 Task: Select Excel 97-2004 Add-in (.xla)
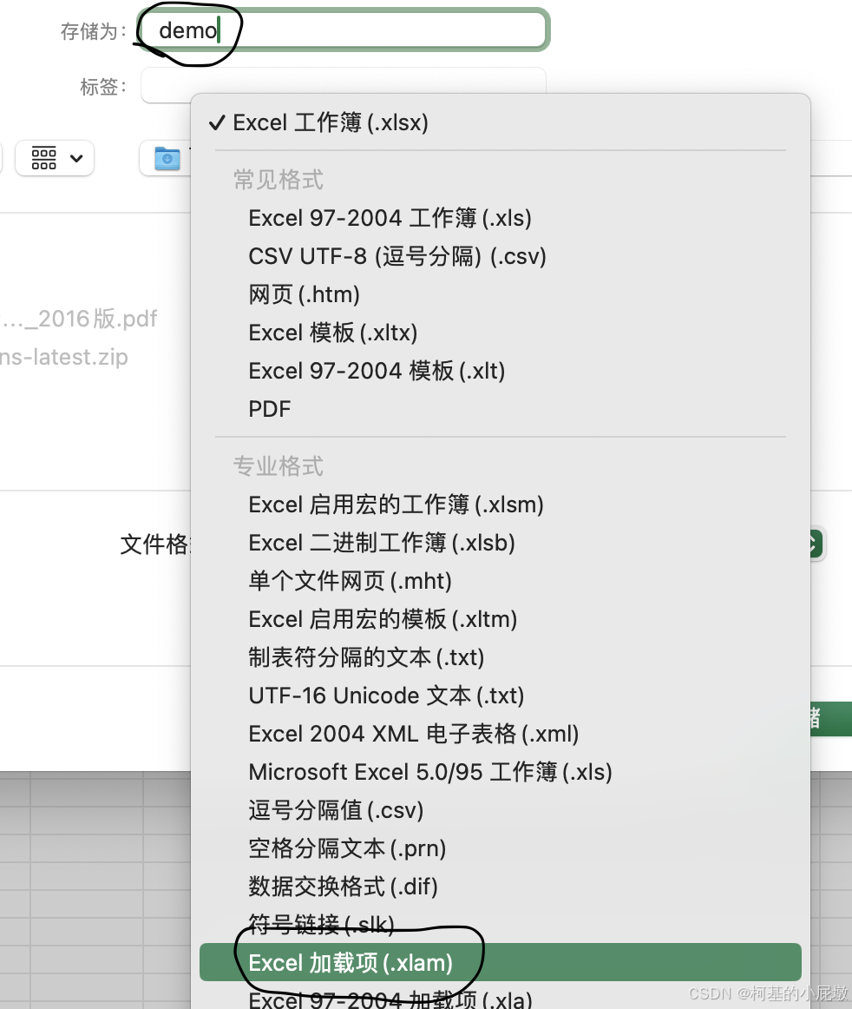(501, 998)
